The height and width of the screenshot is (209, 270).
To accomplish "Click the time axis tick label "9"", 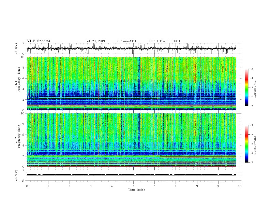I will coord(218,186).
